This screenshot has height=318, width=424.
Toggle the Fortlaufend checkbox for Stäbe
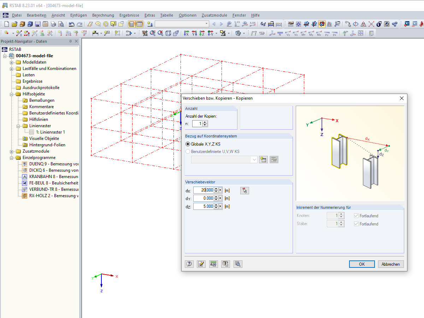[356, 224]
